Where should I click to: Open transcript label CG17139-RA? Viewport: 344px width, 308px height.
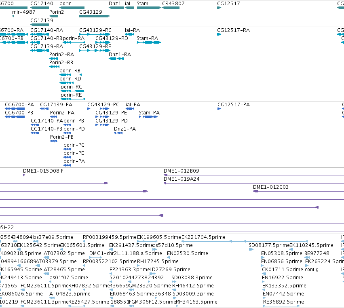click(47, 46)
